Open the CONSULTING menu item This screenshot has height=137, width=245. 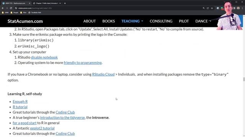tap(161, 21)
